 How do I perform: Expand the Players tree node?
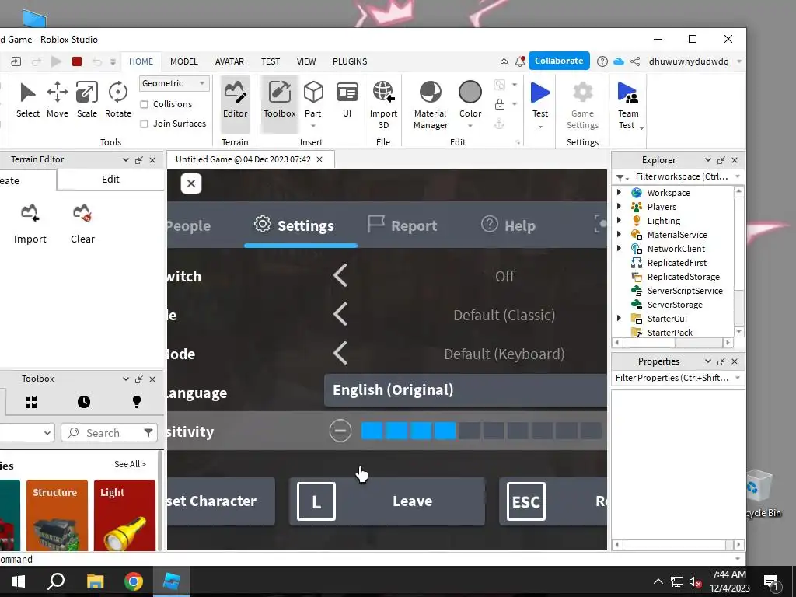coord(619,206)
